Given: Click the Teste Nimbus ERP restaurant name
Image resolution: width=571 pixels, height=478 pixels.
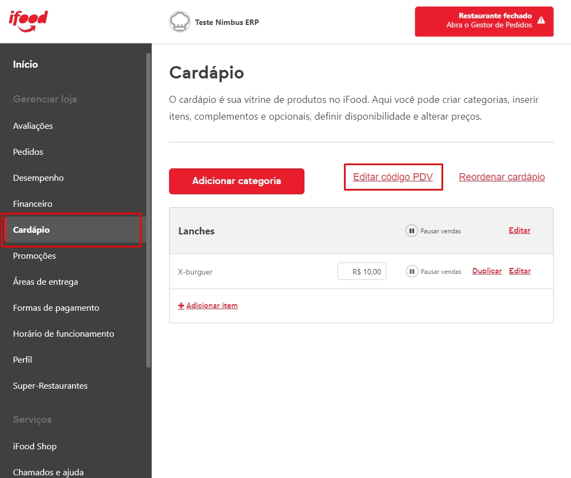Looking at the screenshot, I should point(227,22).
